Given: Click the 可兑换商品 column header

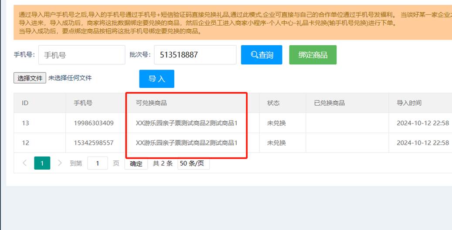Looking at the screenshot, I should click(x=151, y=103).
